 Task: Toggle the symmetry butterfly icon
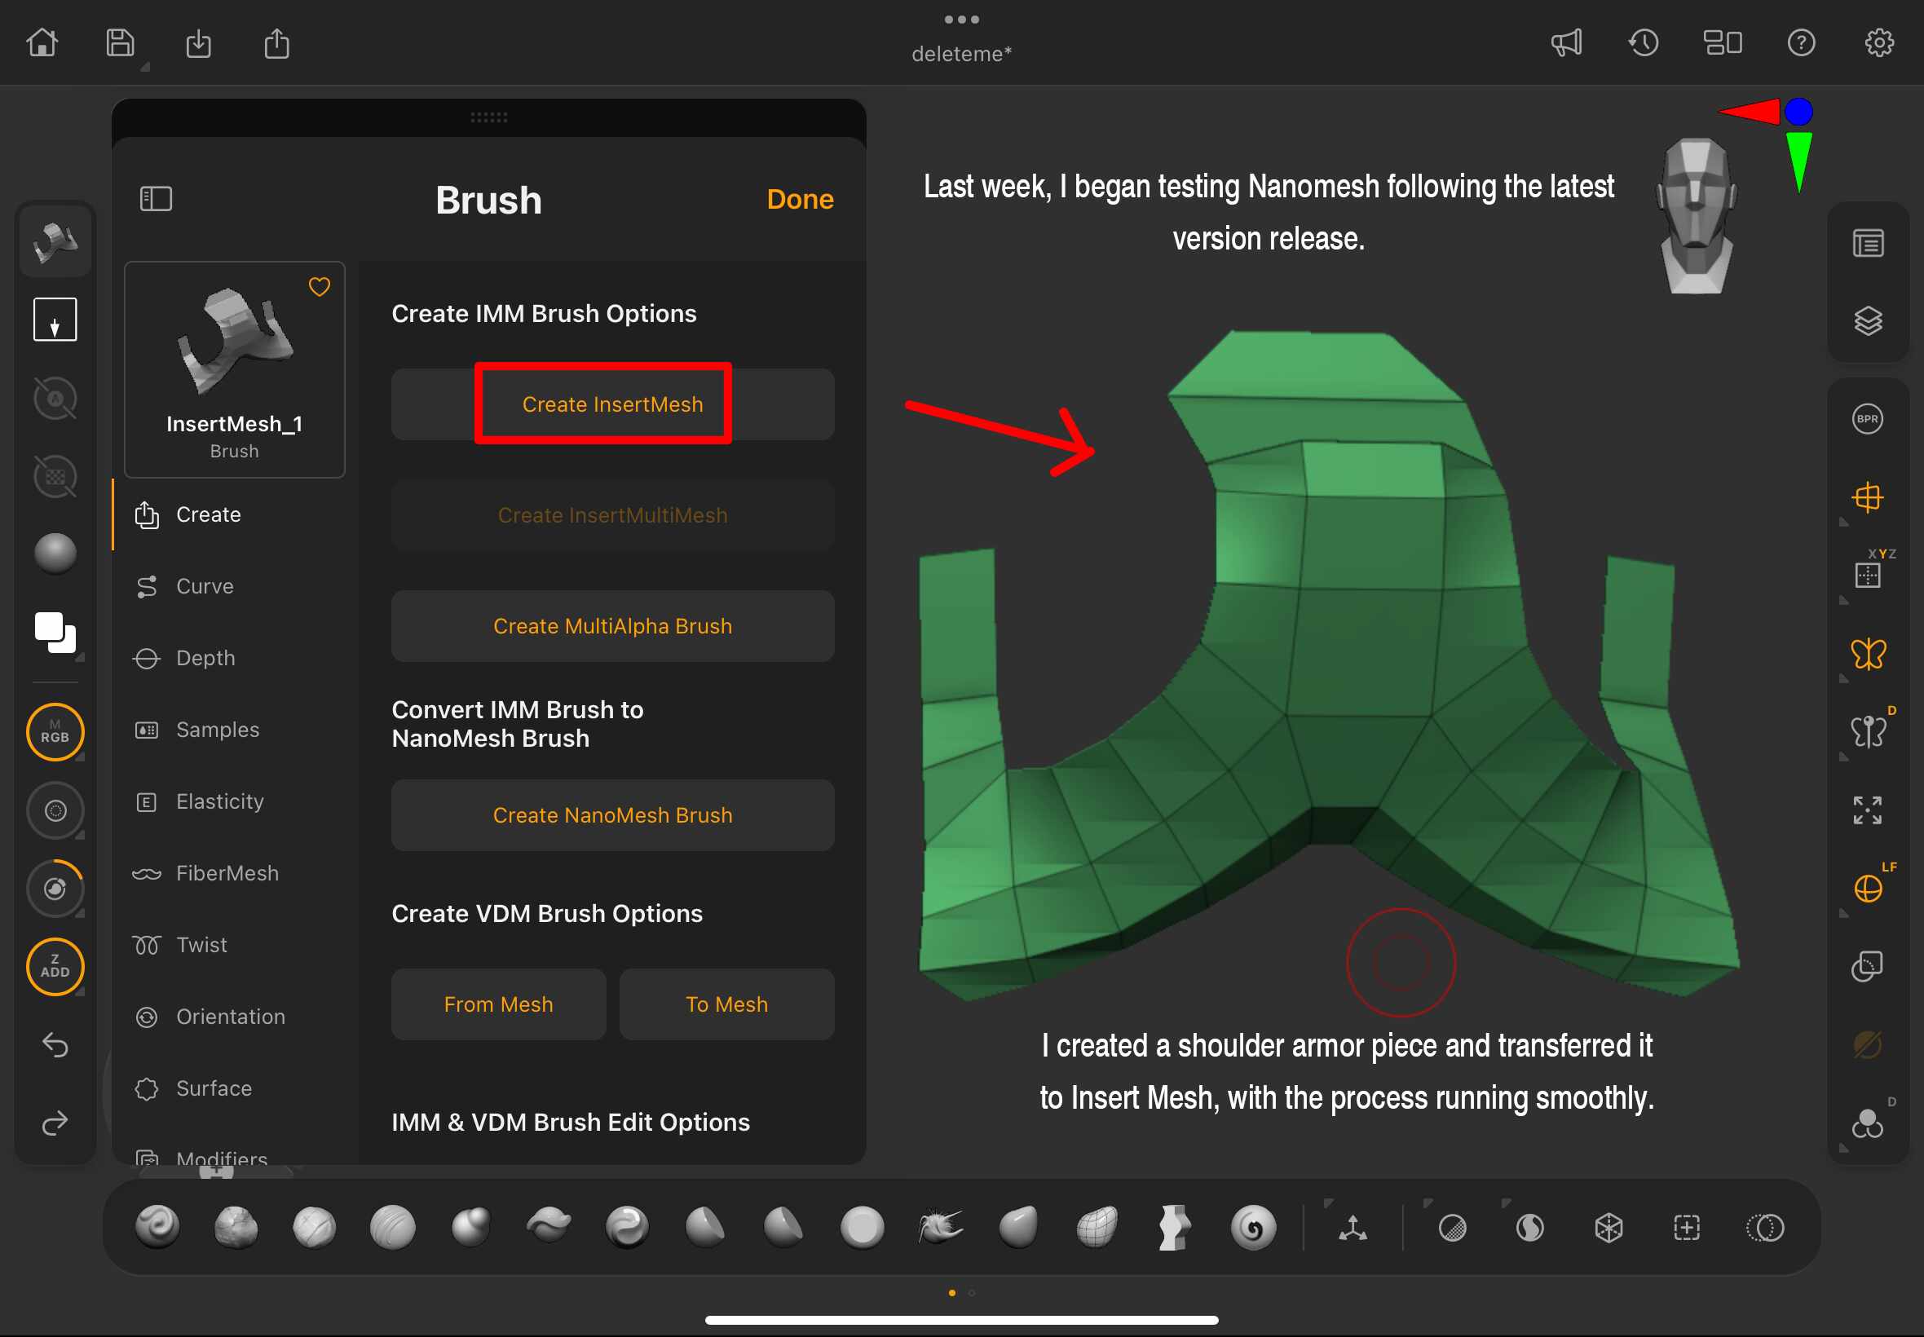pos(1867,654)
